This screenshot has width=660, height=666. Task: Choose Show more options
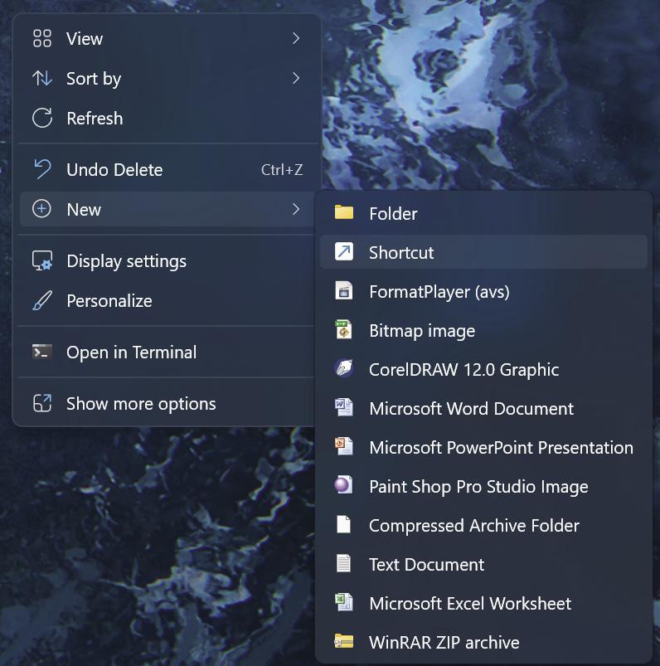[167, 404]
